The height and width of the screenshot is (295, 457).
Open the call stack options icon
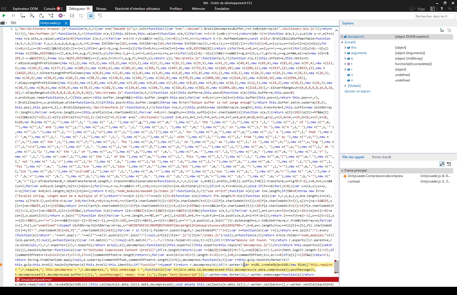tap(449, 164)
